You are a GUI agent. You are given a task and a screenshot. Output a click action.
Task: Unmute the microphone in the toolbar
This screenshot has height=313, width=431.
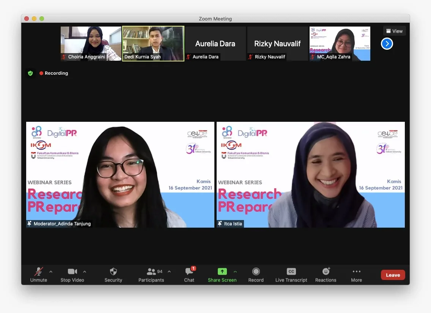pos(38,275)
